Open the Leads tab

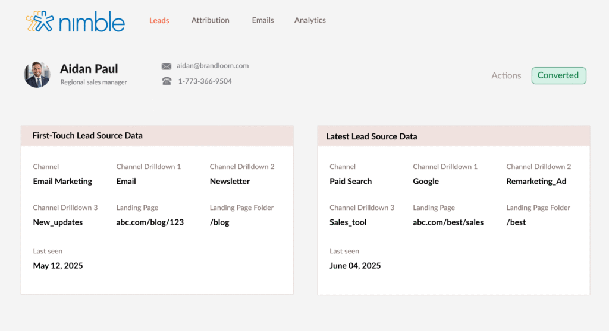click(159, 20)
